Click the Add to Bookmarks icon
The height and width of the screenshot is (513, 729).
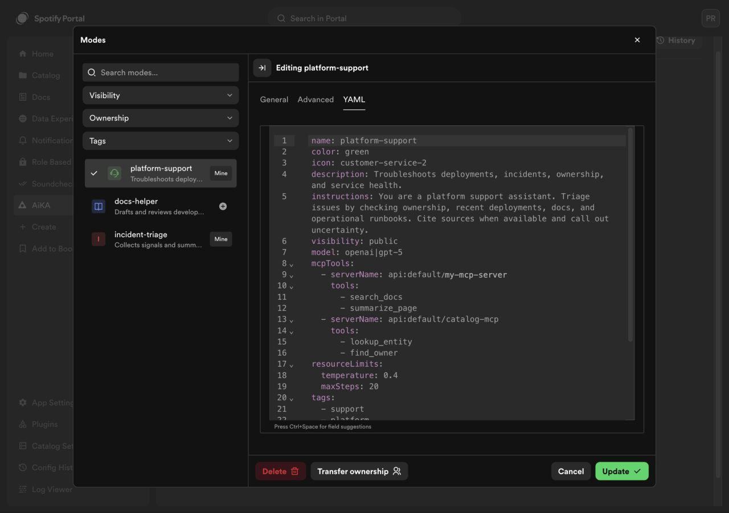pos(23,249)
